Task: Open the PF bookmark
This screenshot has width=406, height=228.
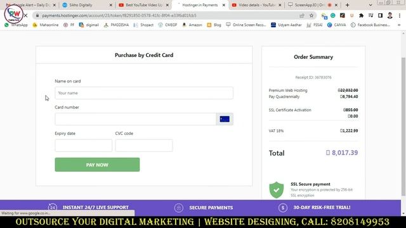Action: tap(69, 25)
